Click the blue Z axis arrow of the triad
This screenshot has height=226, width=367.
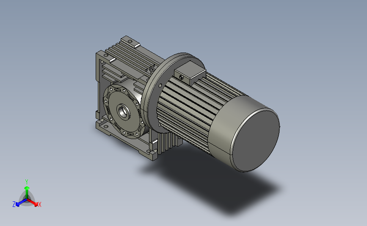tap(22, 203)
